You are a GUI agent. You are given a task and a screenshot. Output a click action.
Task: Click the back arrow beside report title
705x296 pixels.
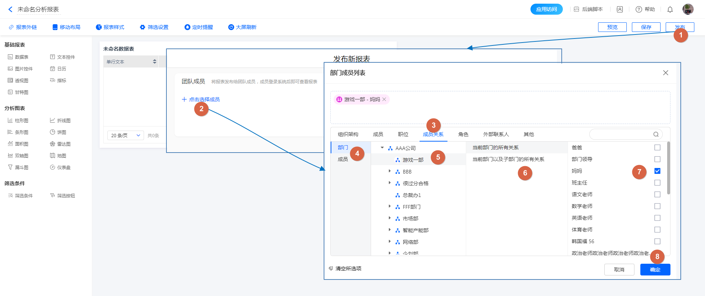coord(10,10)
